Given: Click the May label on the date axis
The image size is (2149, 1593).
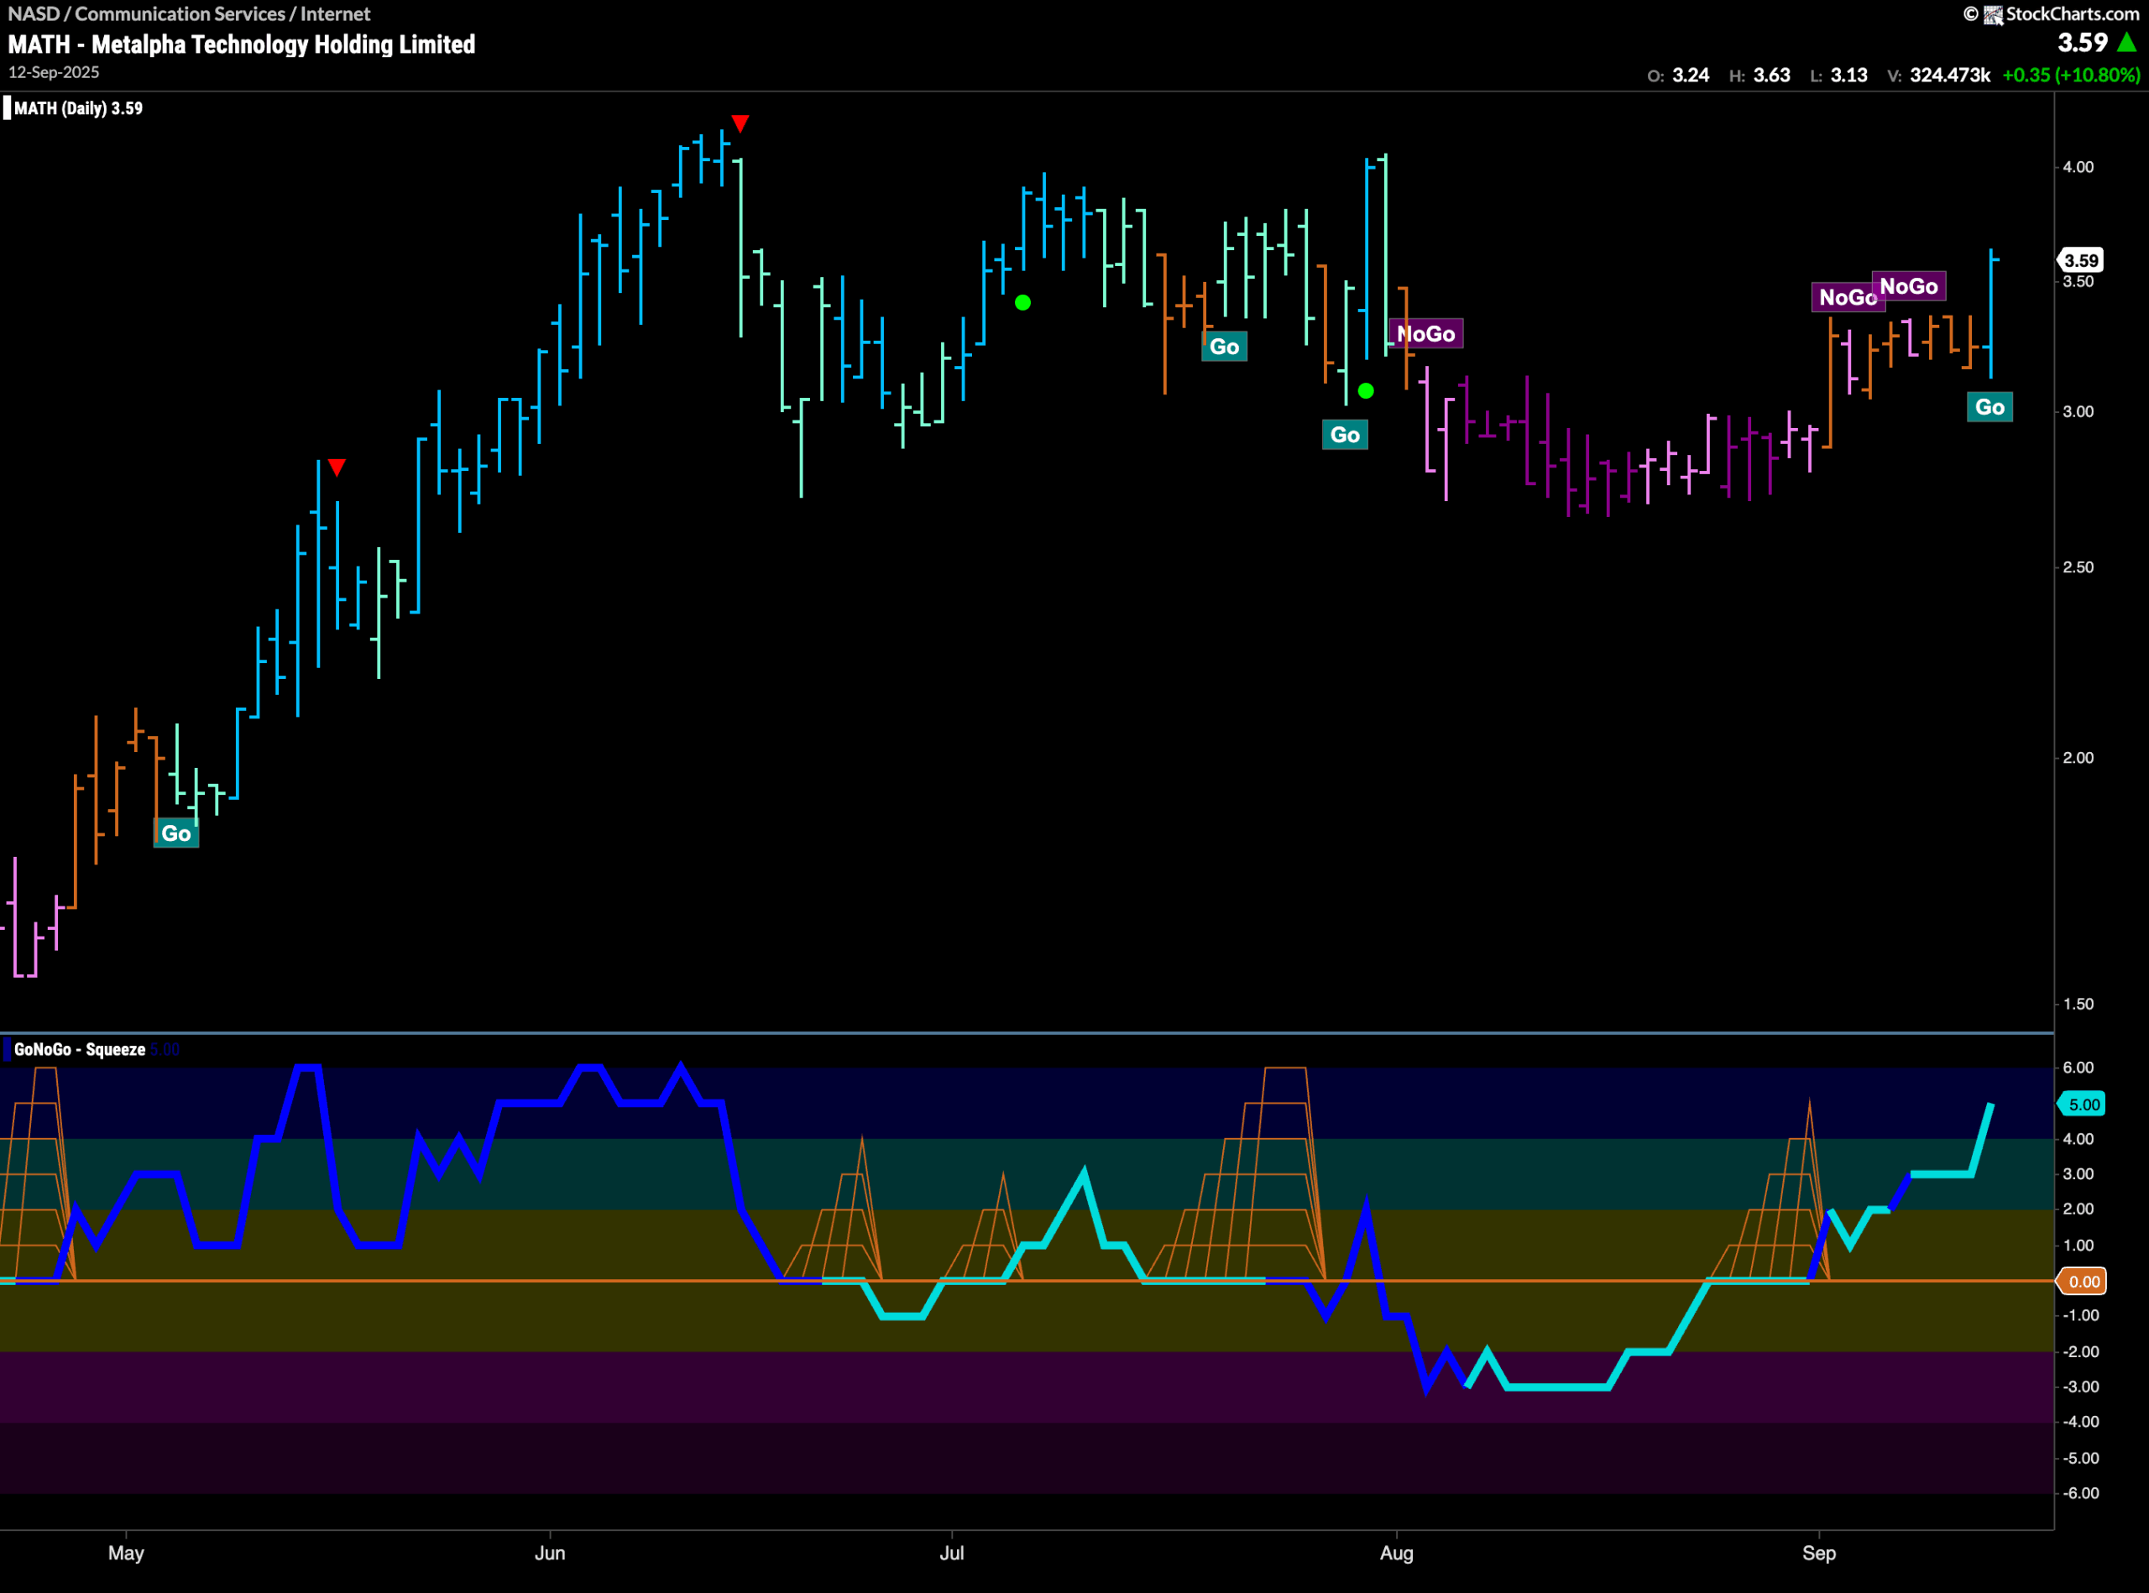Looking at the screenshot, I should pos(127,1553).
